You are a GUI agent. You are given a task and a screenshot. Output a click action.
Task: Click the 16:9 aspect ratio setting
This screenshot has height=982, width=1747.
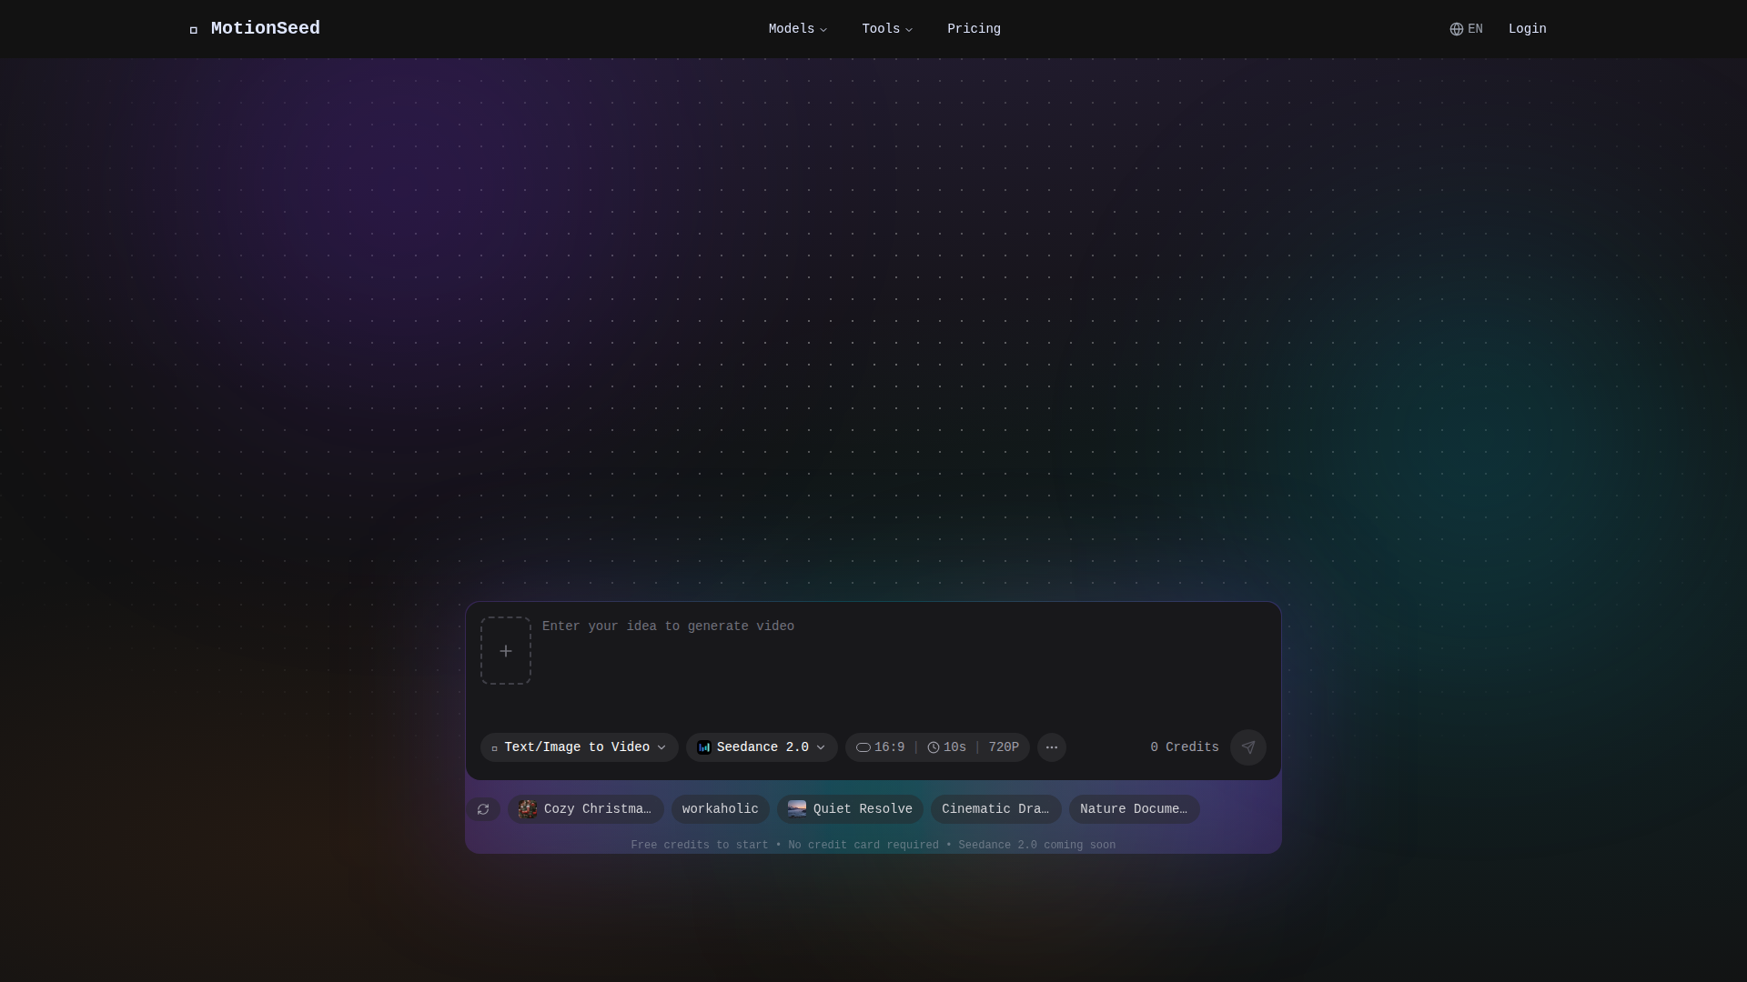click(x=881, y=747)
